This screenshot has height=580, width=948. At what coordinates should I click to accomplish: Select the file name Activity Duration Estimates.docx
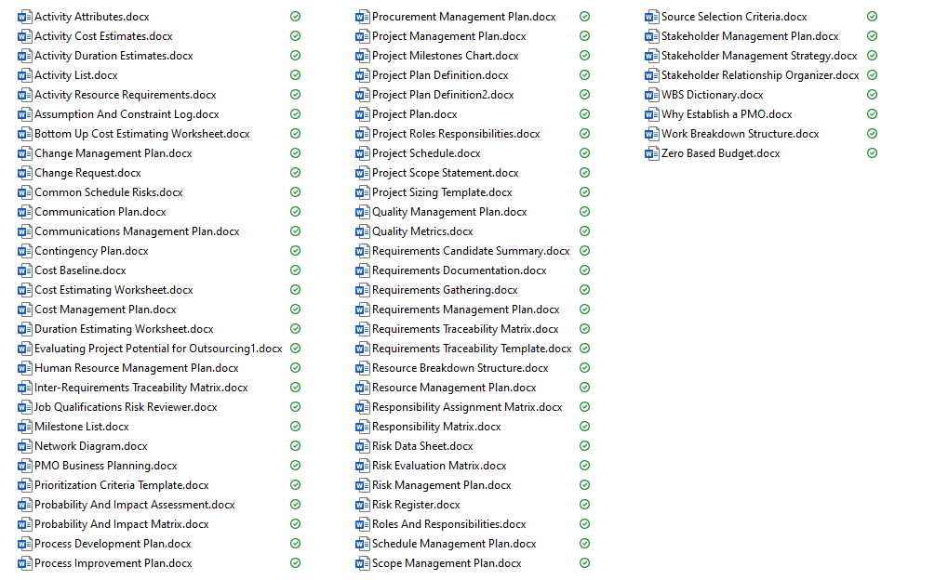[113, 56]
